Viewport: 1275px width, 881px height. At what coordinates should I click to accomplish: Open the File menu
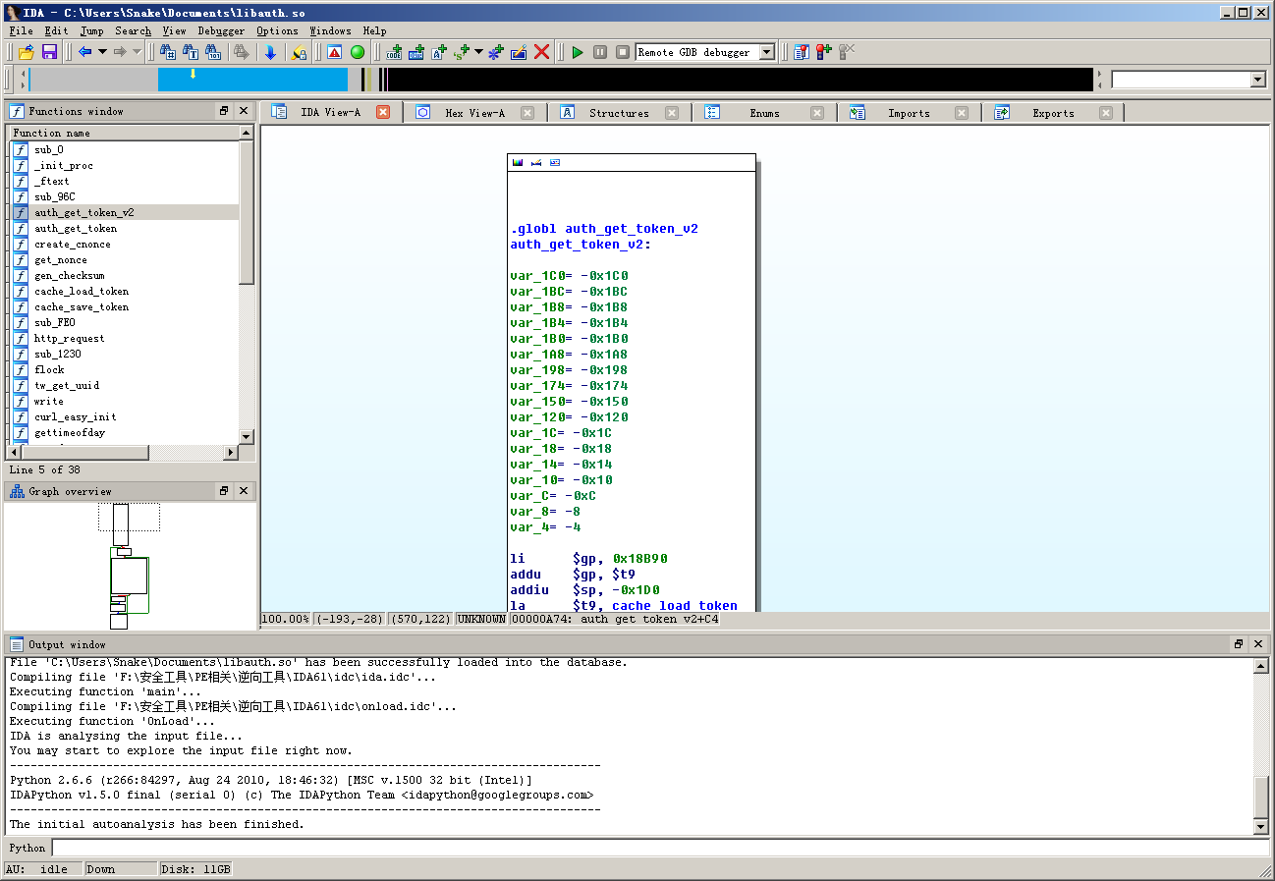(x=21, y=30)
